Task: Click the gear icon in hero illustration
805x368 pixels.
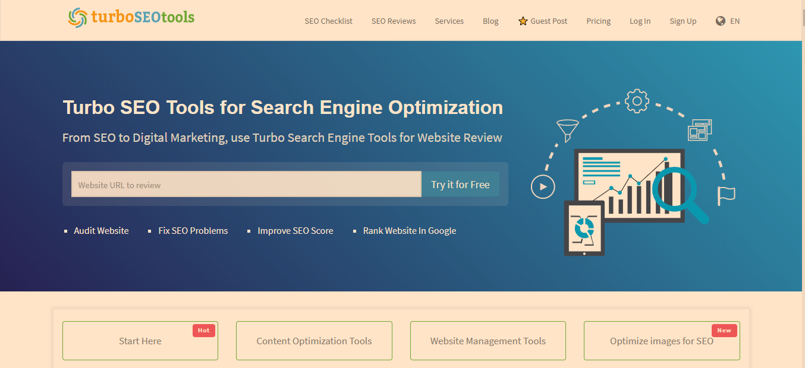Action: (637, 101)
